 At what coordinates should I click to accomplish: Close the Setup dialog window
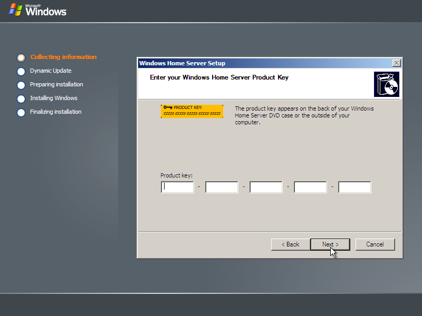397,63
